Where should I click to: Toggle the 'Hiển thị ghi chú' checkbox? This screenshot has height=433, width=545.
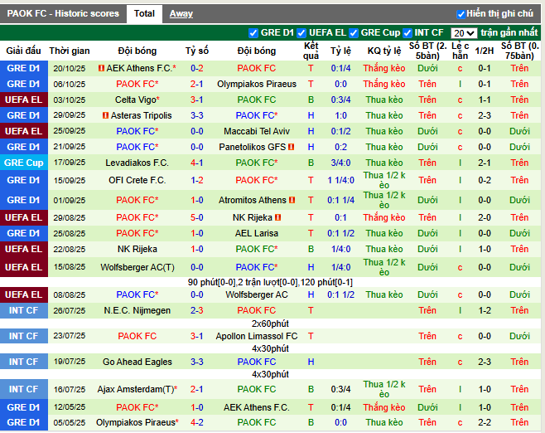(x=461, y=14)
